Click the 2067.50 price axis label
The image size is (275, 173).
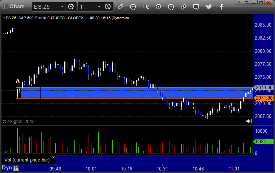[x=263, y=116]
